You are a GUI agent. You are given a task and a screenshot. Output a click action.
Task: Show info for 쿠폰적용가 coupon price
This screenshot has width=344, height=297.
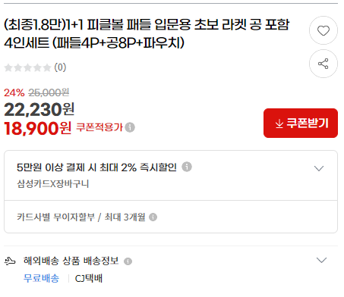(130, 127)
